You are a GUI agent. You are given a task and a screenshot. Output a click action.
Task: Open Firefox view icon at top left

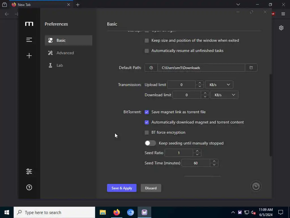(x=5, y=5)
